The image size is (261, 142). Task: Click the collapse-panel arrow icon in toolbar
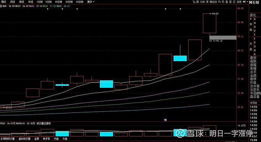coord(244,2)
